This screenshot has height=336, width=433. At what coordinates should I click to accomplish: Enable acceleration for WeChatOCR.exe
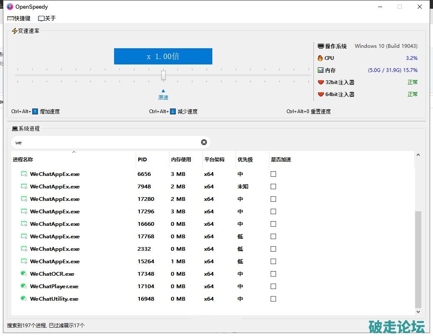click(273, 274)
